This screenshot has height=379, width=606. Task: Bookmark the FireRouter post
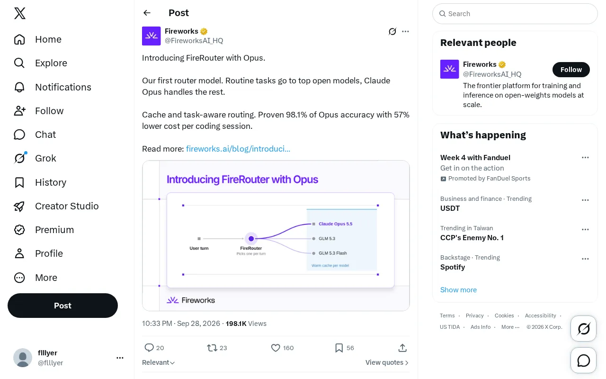tap(339, 348)
